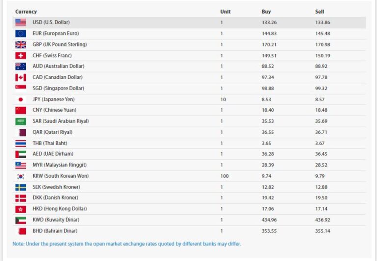Viewport: 377px width, 261px height.
Task: Click the Saudi Arabian flag icon
Action: click(21, 121)
